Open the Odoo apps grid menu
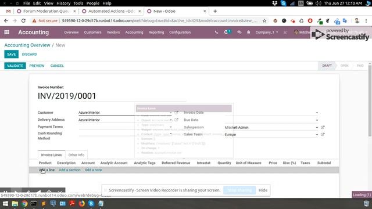This screenshot has height=209, width=372. (6, 33)
